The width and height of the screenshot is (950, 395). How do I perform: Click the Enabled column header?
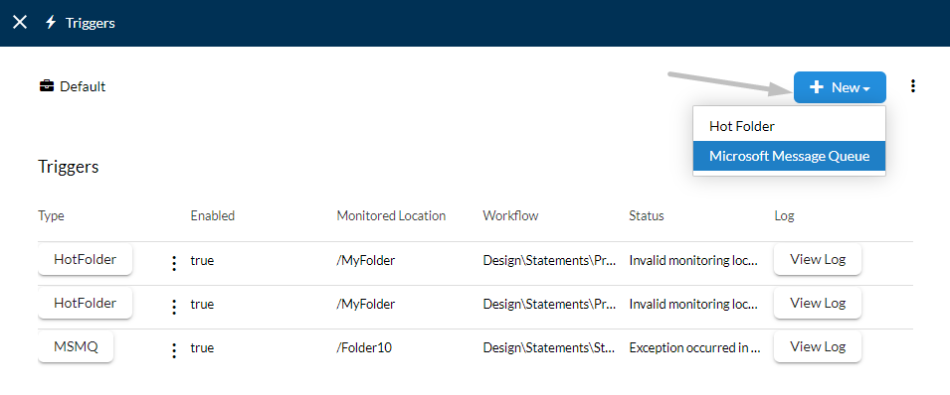click(x=213, y=216)
